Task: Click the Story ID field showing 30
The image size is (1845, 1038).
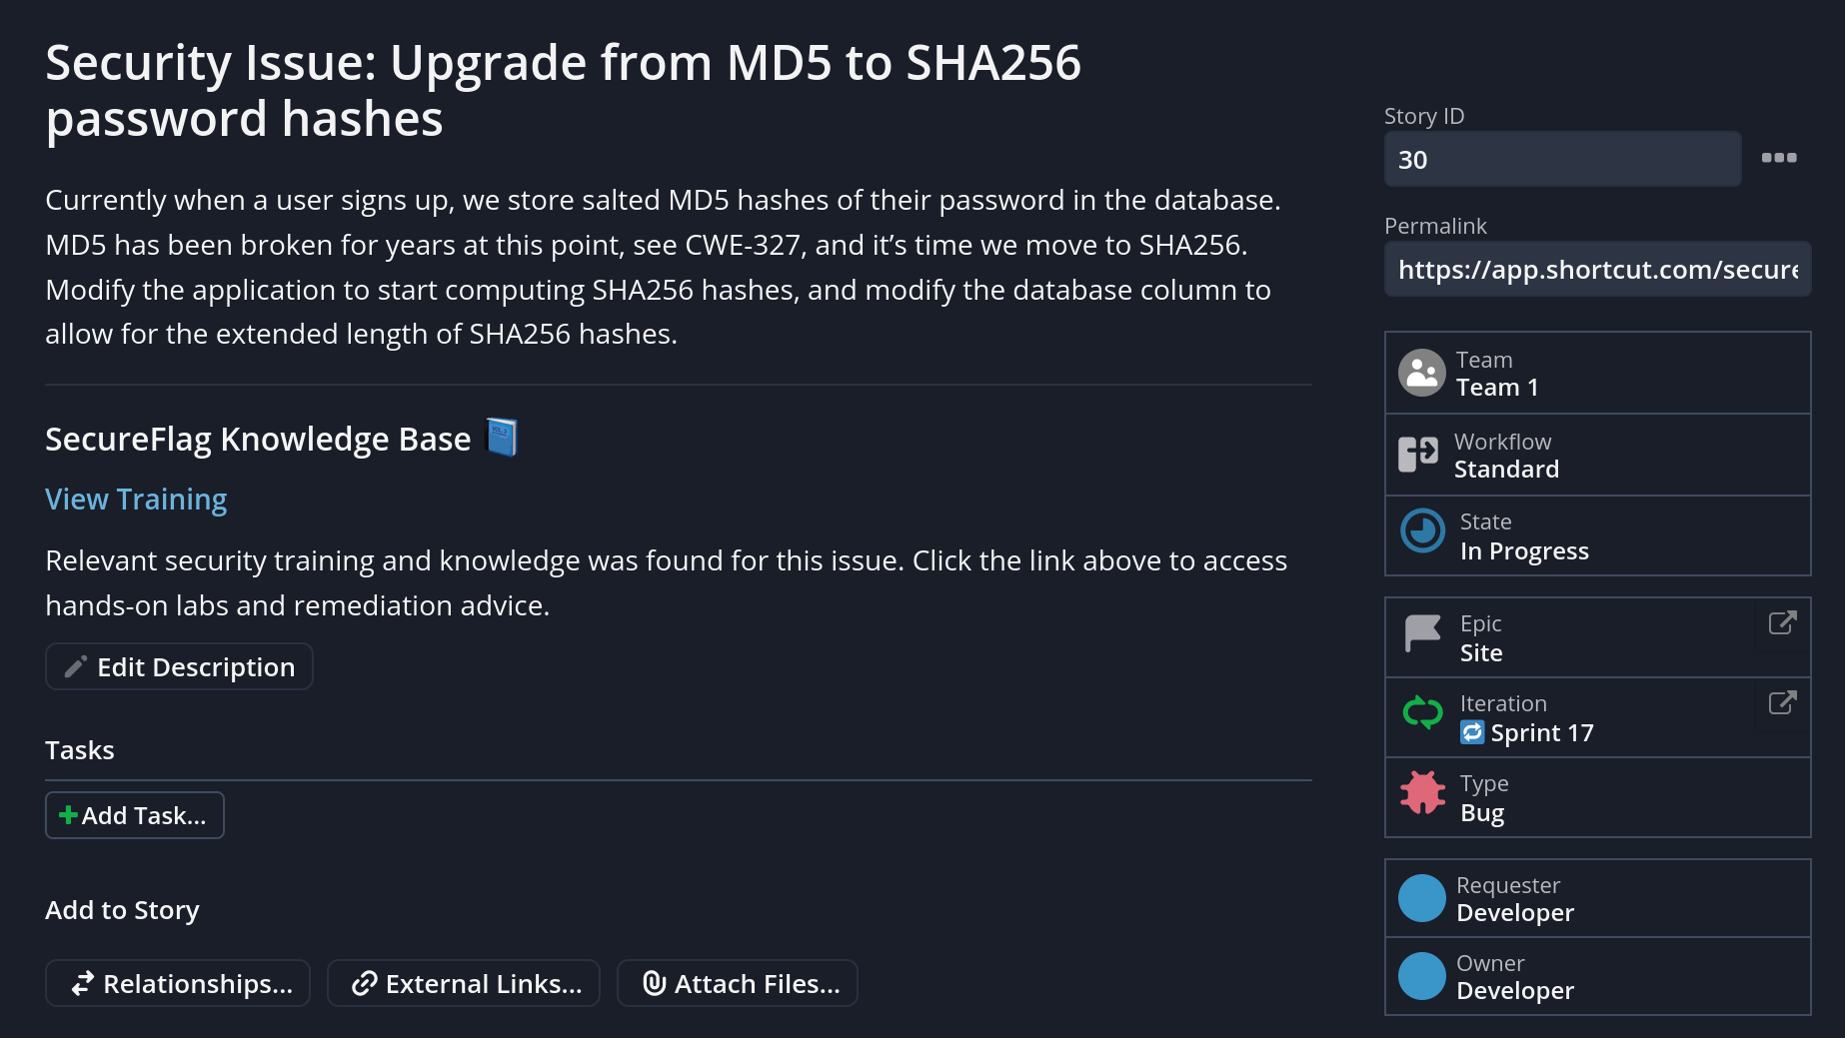Action: 1562,159
